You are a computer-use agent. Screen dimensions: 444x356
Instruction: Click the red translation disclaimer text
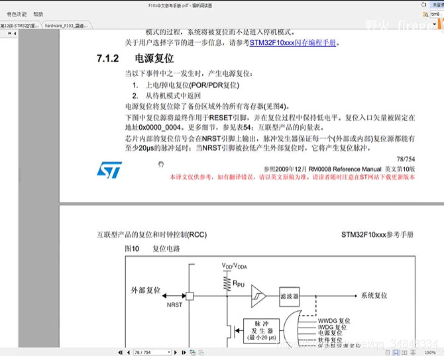292,177
